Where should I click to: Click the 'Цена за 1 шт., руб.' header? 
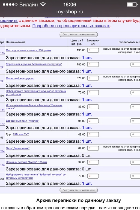pyautogui.click(x=77, y=42)
